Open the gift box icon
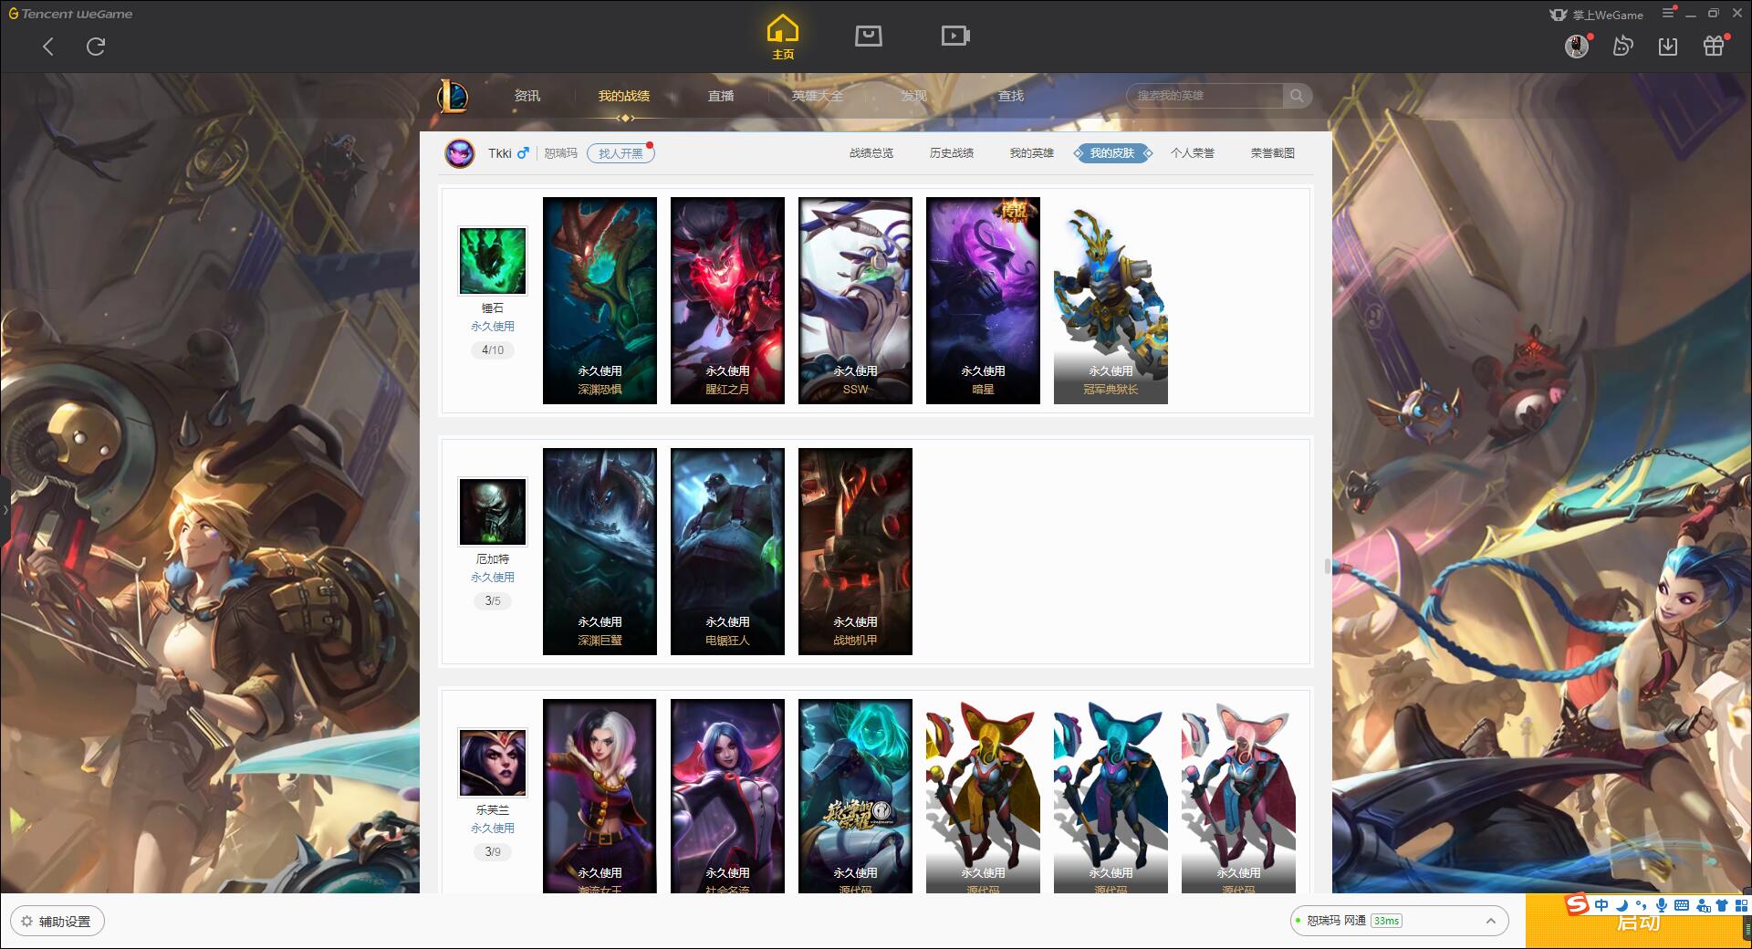 pyautogui.click(x=1714, y=46)
